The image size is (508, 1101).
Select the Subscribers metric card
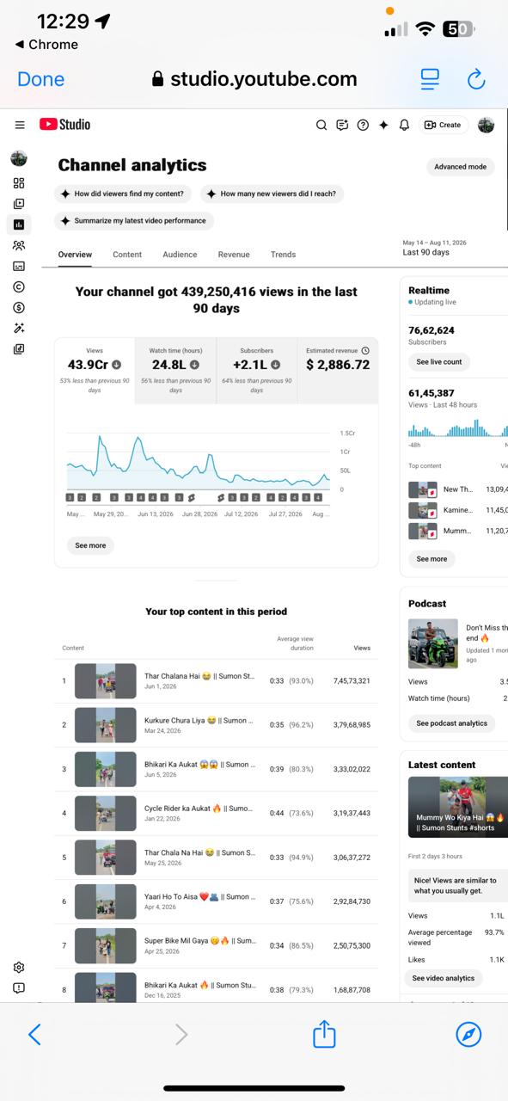point(256,371)
